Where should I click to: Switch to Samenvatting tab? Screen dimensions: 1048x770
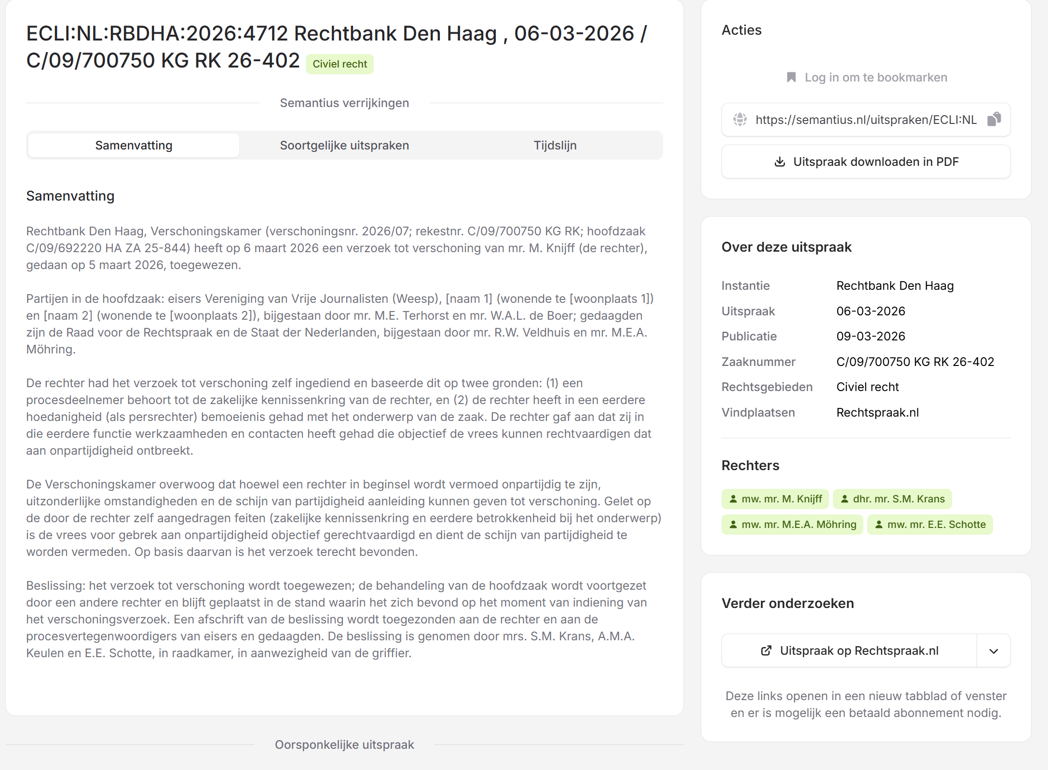coord(134,145)
